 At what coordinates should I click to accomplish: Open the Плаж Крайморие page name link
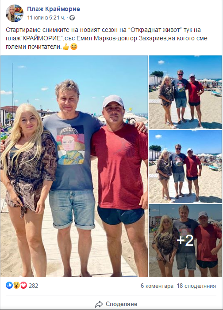pyautogui.click(x=54, y=9)
